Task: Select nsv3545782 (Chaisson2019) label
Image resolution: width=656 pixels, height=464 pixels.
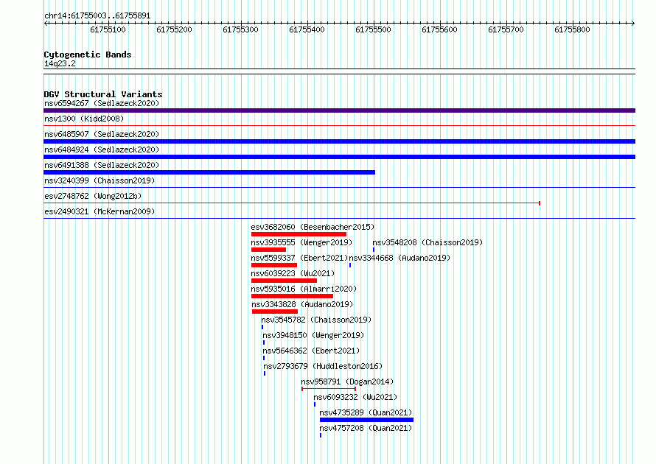Action: 316,320
